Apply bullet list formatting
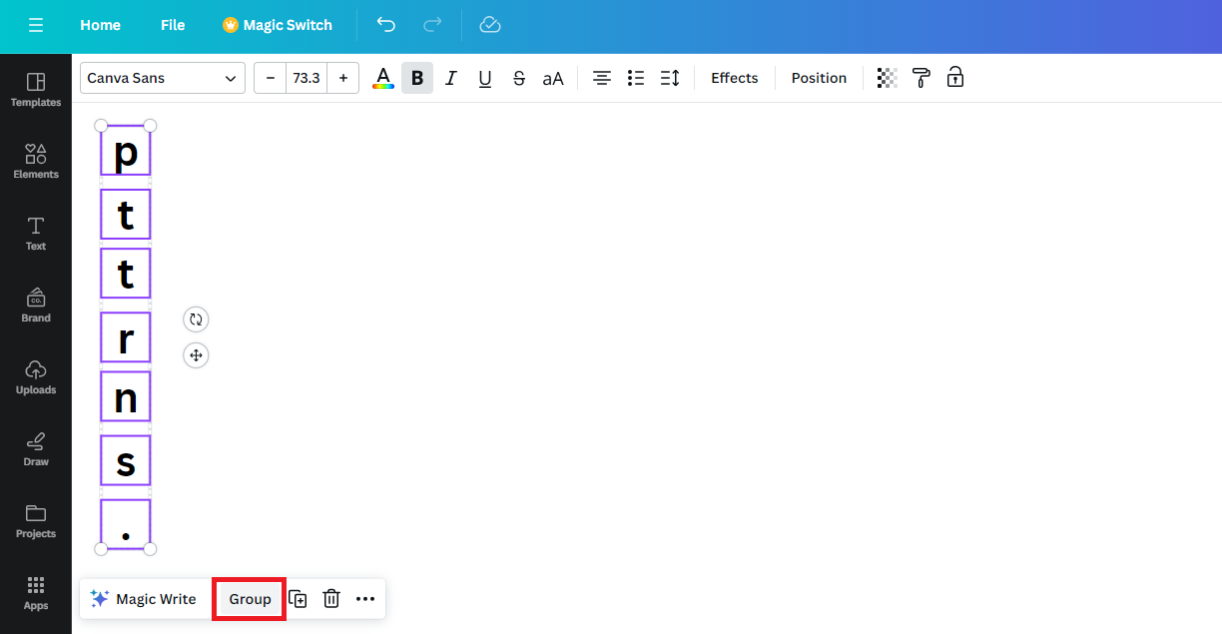Image resolution: width=1222 pixels, height=634 pixels. (x=636, y=78)
